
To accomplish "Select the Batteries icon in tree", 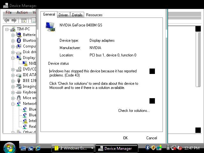I will [x=19, y=35].
